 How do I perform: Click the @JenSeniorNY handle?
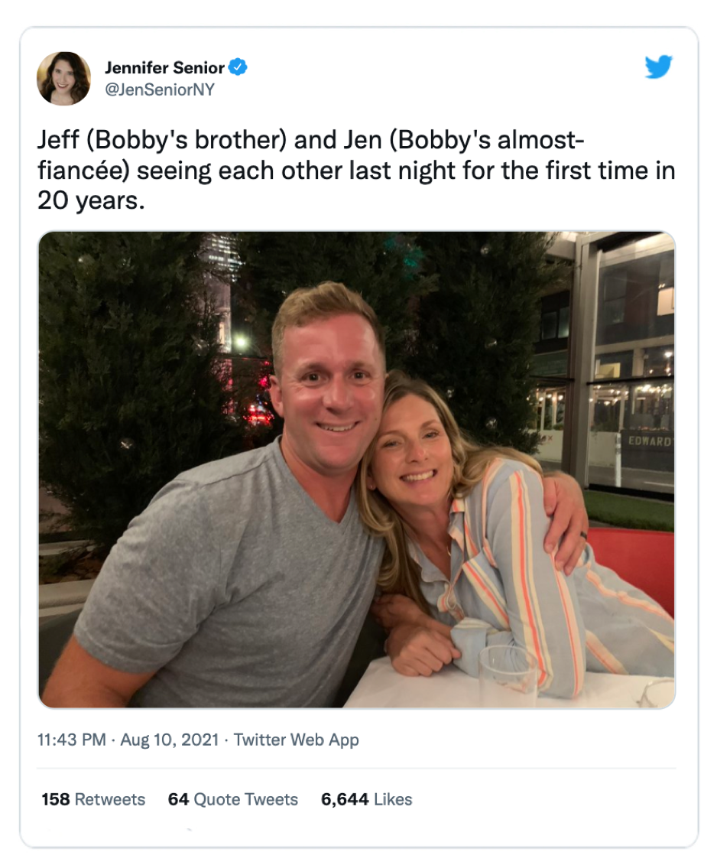pos(159,89)
